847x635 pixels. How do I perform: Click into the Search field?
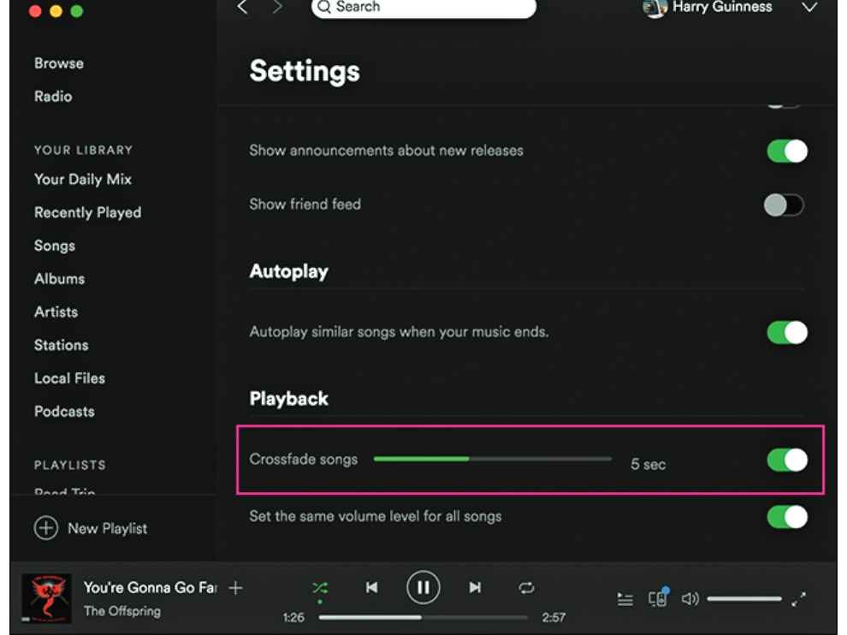[424, 7]
